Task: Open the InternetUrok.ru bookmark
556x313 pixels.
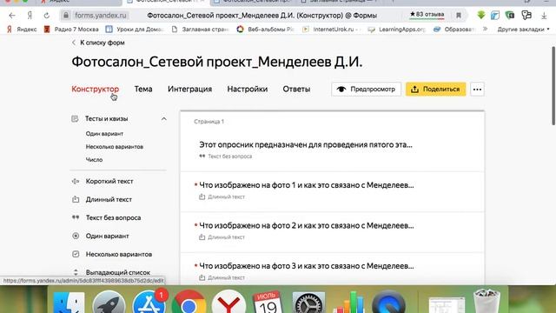Action: click(x=332, y=30)
